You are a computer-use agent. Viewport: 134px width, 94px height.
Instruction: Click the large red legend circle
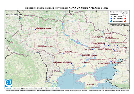[x=125, y=19]
